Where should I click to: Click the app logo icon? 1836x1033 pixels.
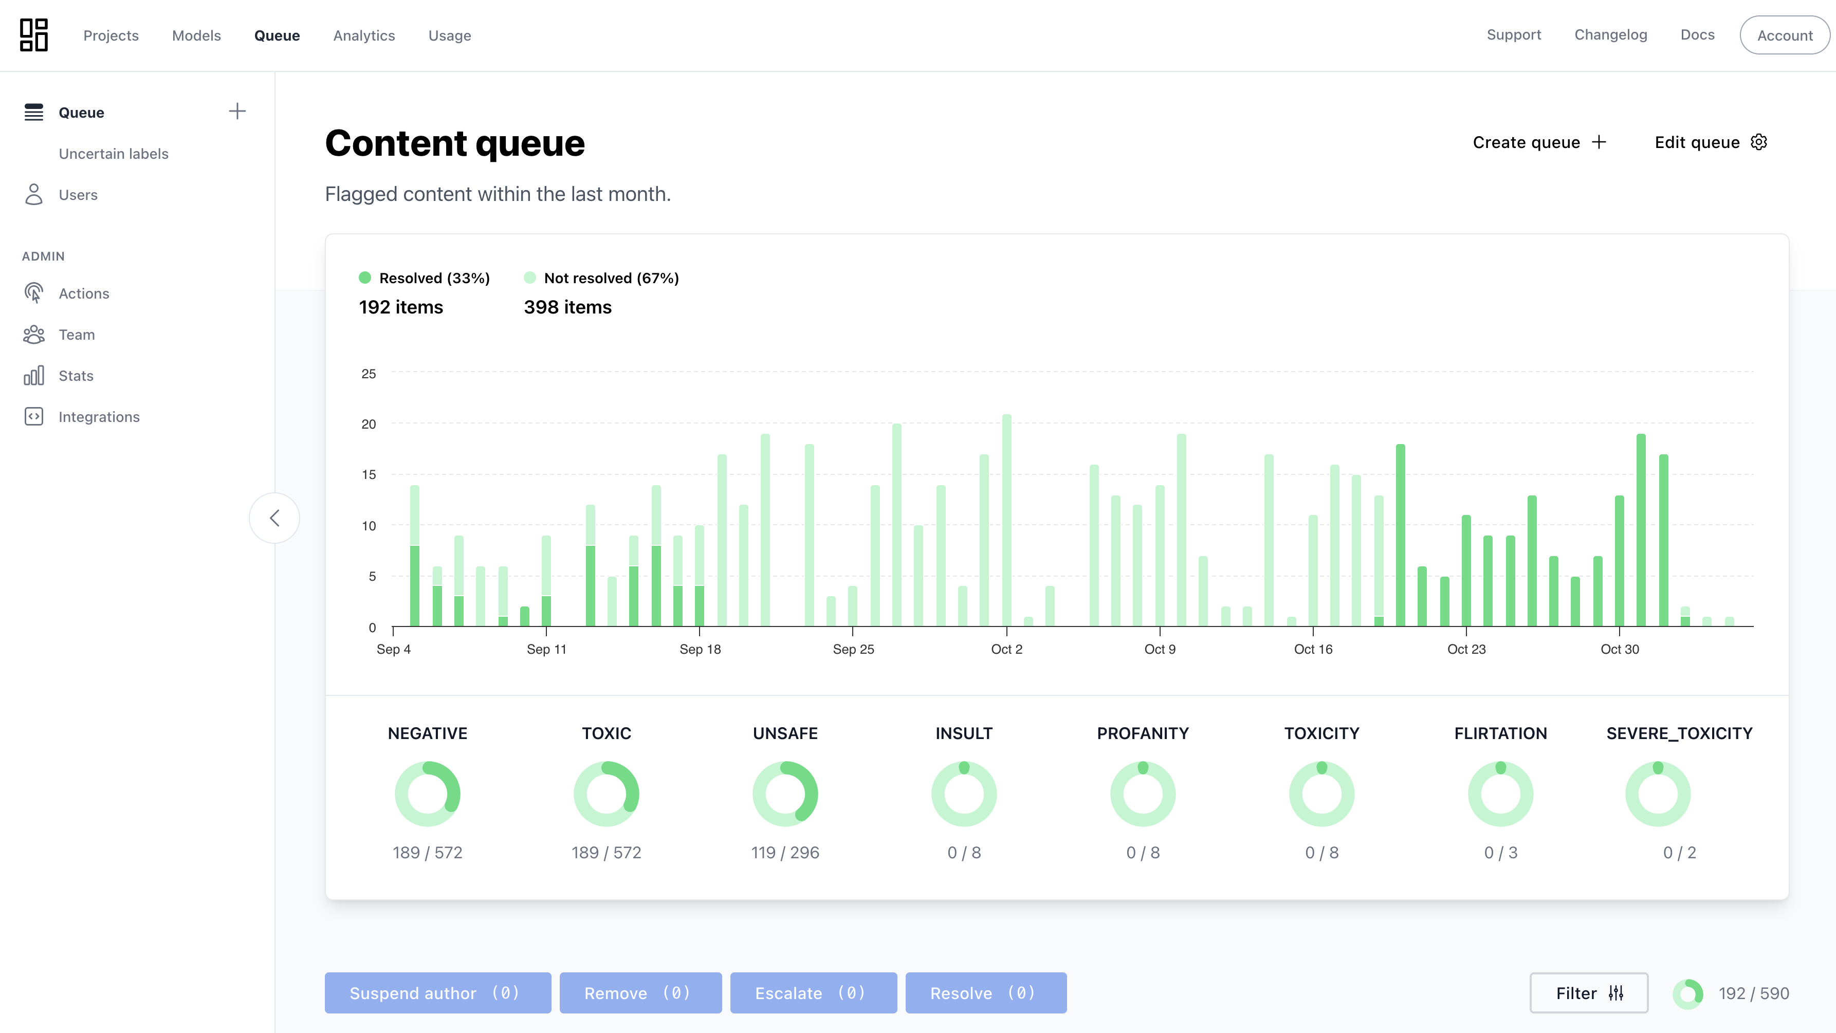tap(33, 35)
